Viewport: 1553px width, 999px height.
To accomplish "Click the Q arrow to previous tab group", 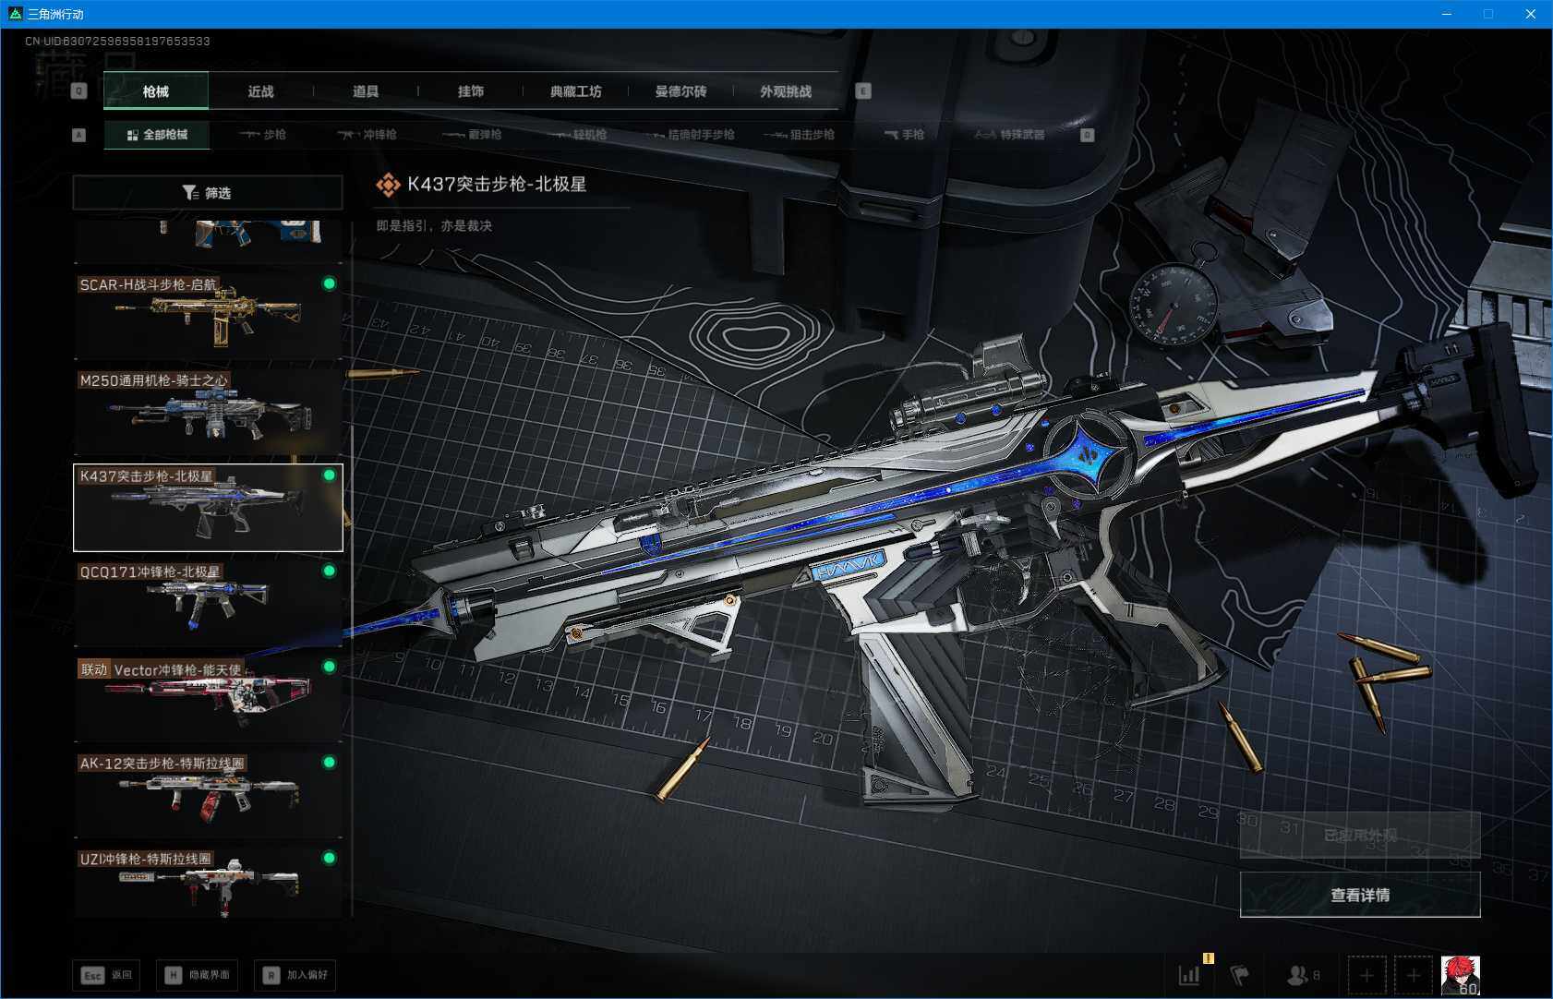I will click(x=78, y=91).
